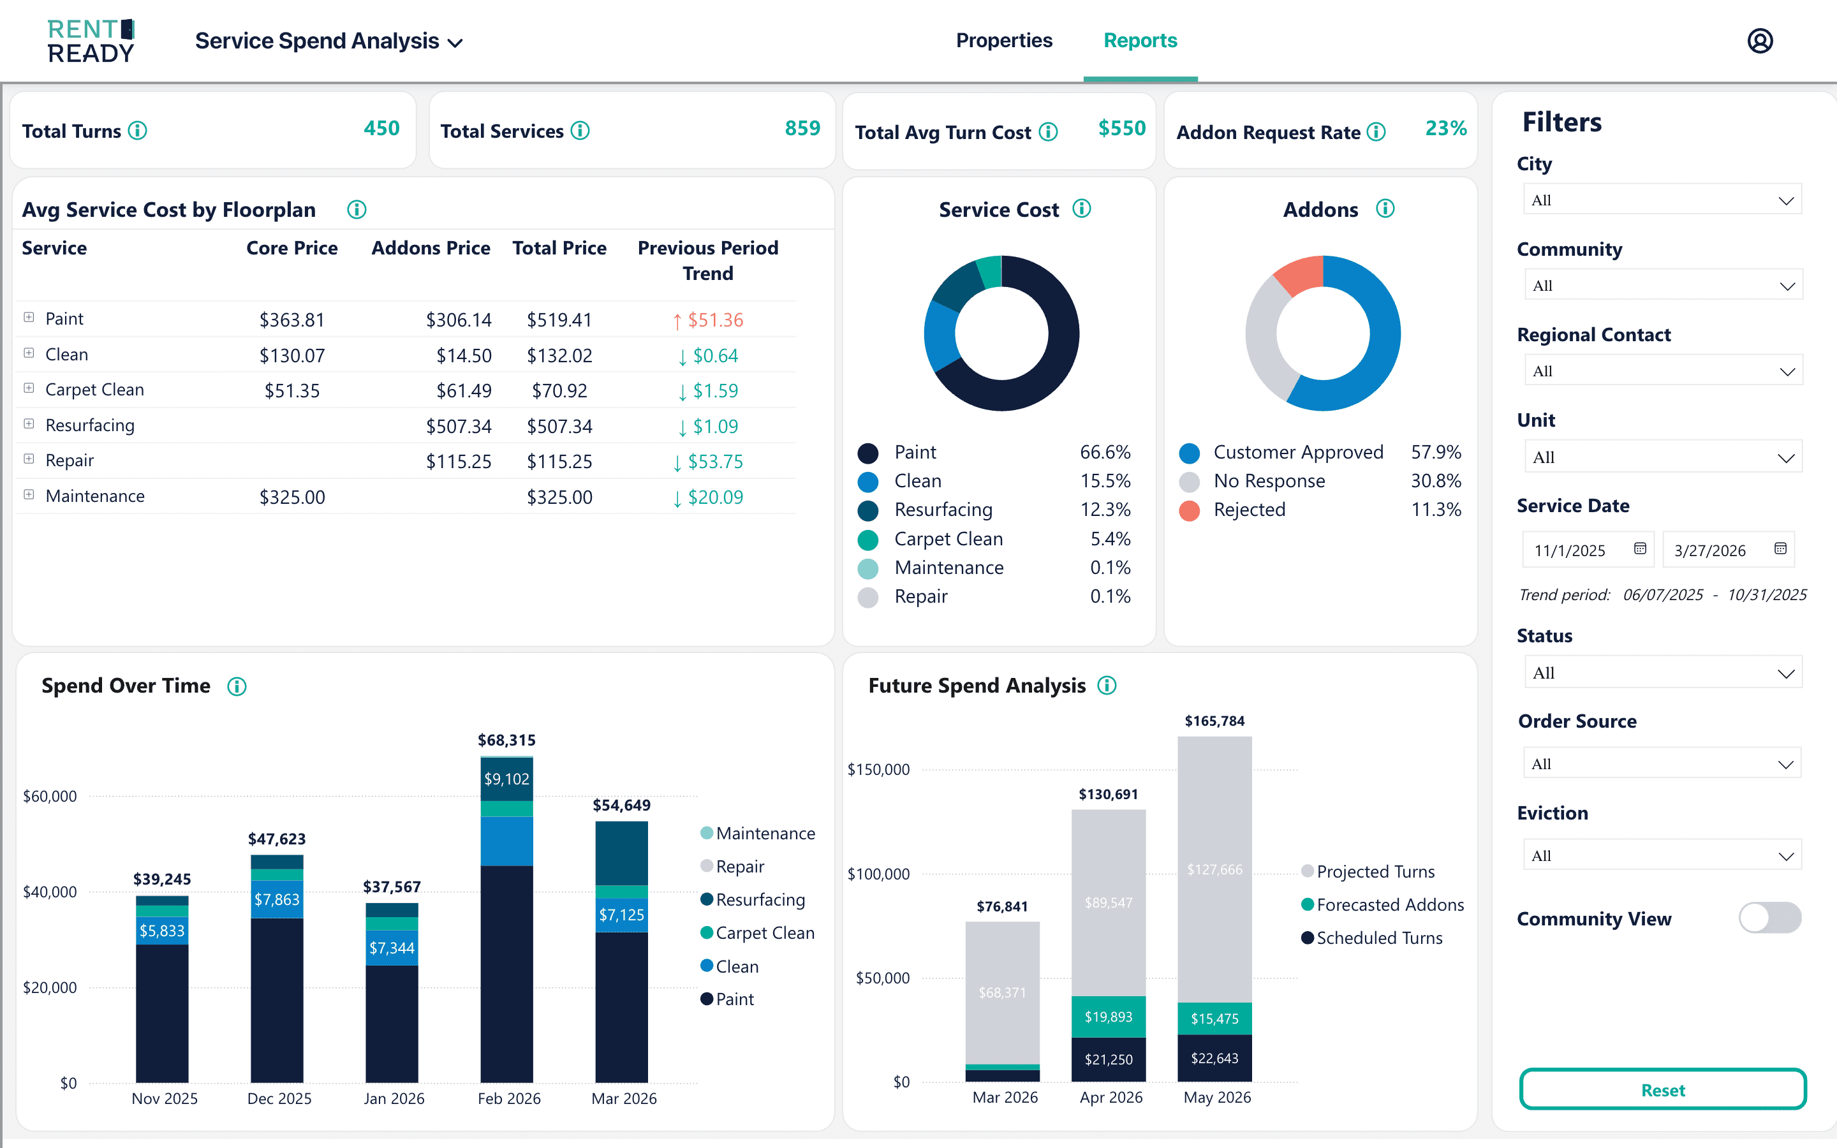Click the Addon Request Rate info icon

[x=1375, y=132]
